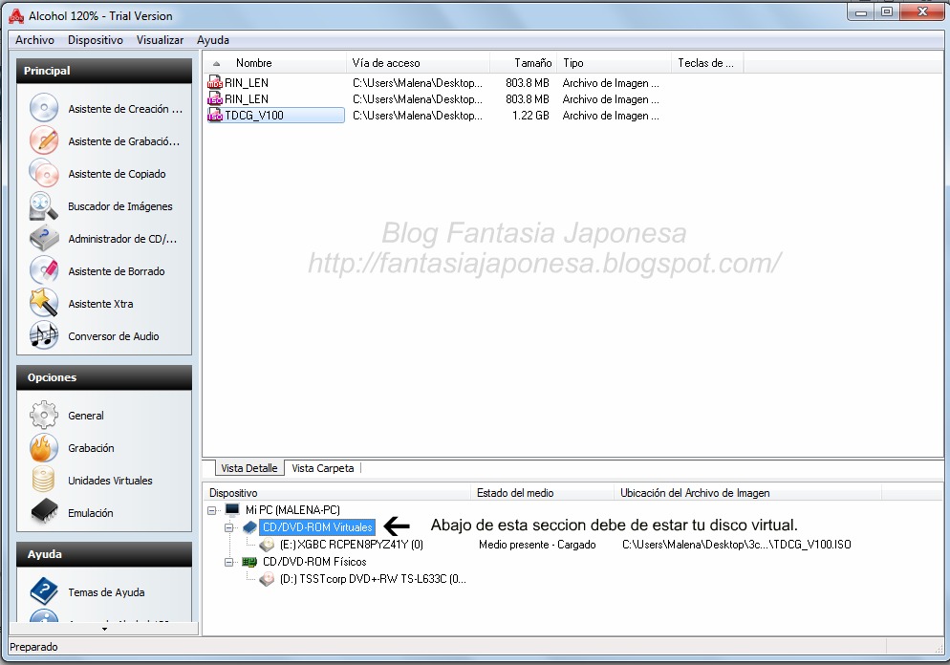Open General options gear icon
The width and height of the screenshot is (950, 665).
pyautogui.click(x=44, y=416)
